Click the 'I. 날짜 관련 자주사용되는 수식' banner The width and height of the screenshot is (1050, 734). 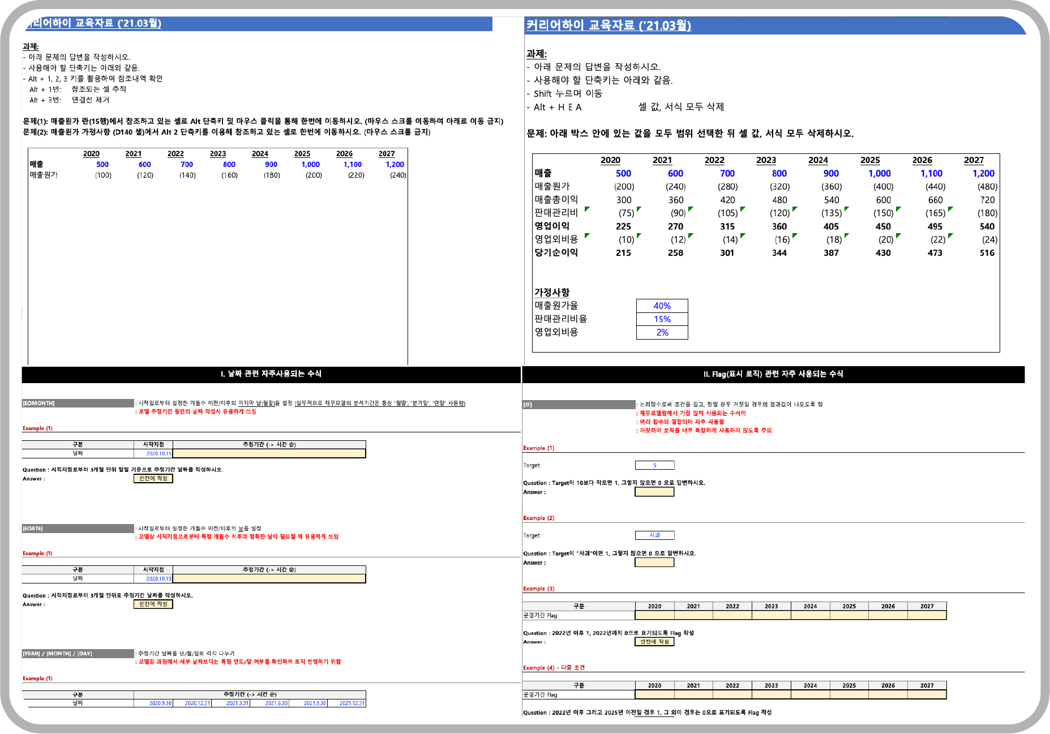(271, 374)
